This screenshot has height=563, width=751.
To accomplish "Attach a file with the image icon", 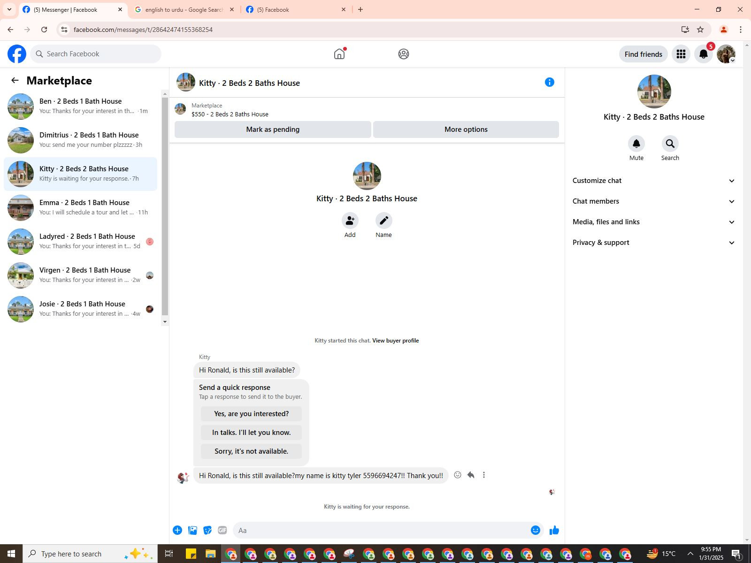I will pos(192,530).
